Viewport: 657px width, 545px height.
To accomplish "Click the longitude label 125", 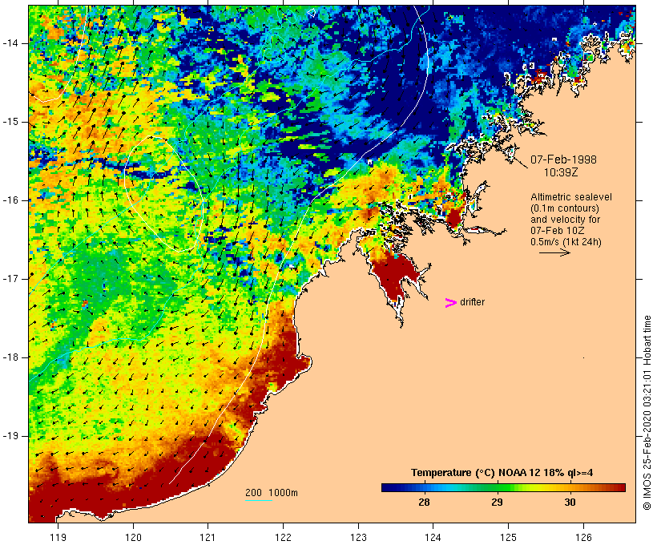I will 508,538.
